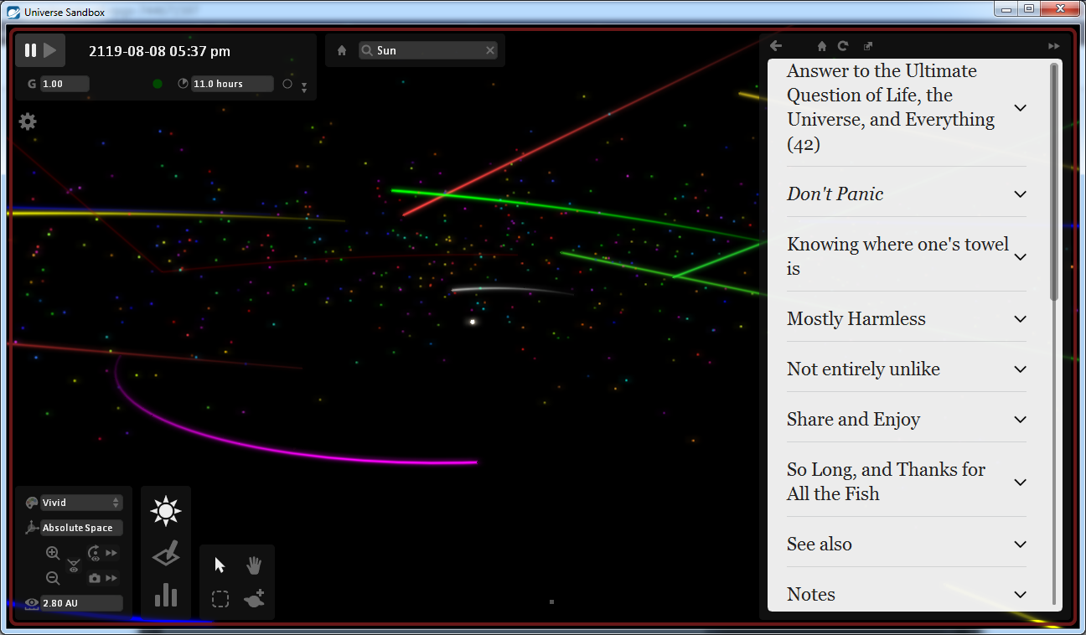Click the side panel vertical scrollbar
The image size is (1086, 635).
coord(1054,181)
